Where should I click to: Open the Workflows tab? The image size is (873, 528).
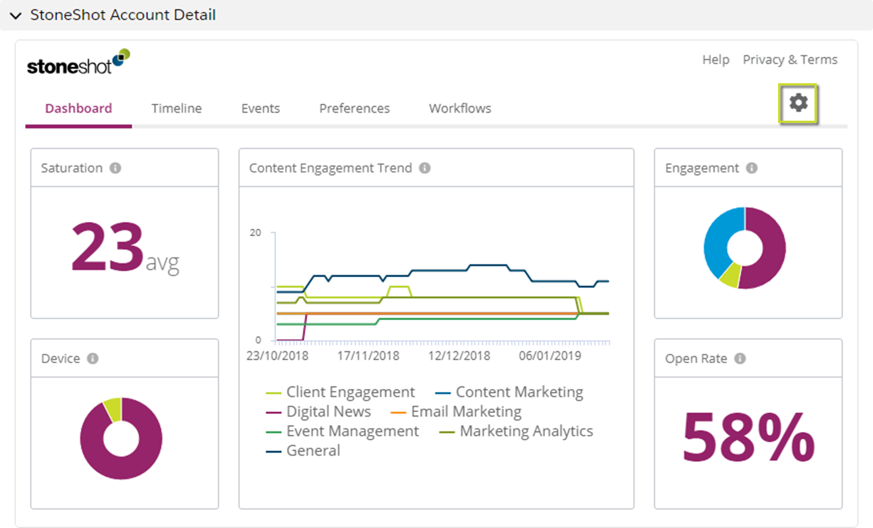[x=460, y=109]
